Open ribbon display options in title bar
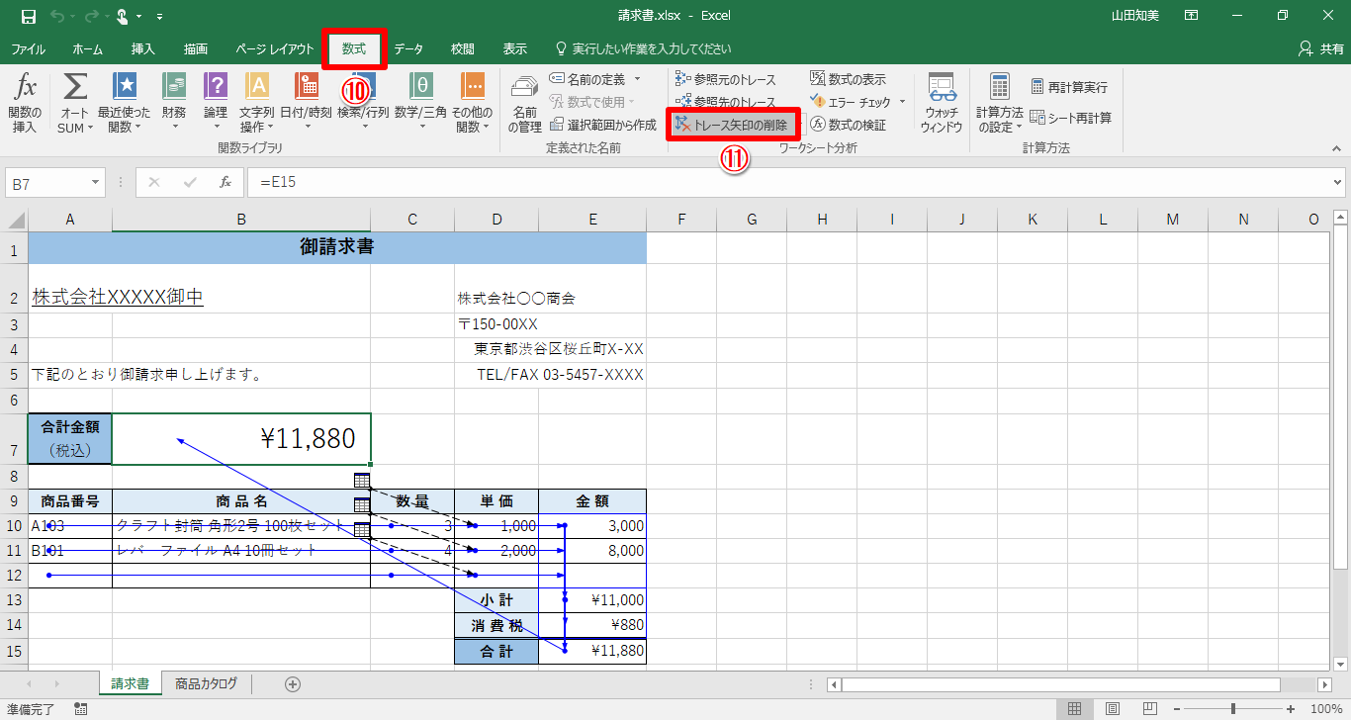 click(1192, 16)
